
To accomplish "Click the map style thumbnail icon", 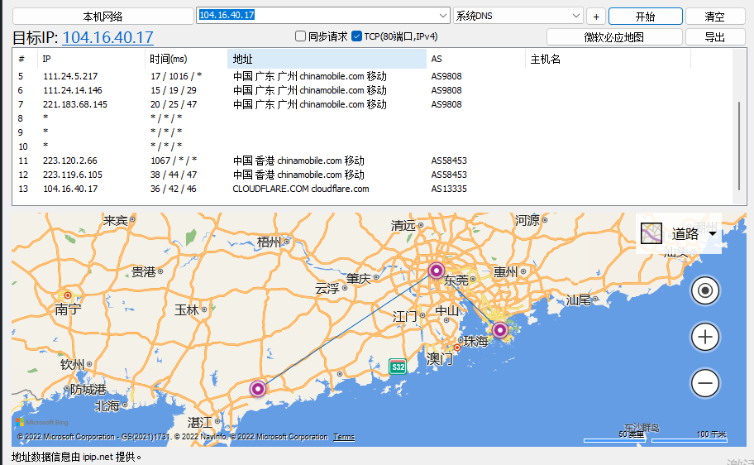I will pyautogui.click(x=651, y=233).
